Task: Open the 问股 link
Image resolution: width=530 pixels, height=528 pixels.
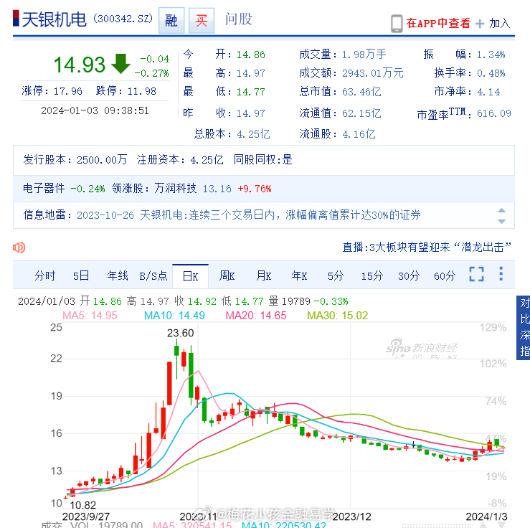Action: (x=239, y=19)
